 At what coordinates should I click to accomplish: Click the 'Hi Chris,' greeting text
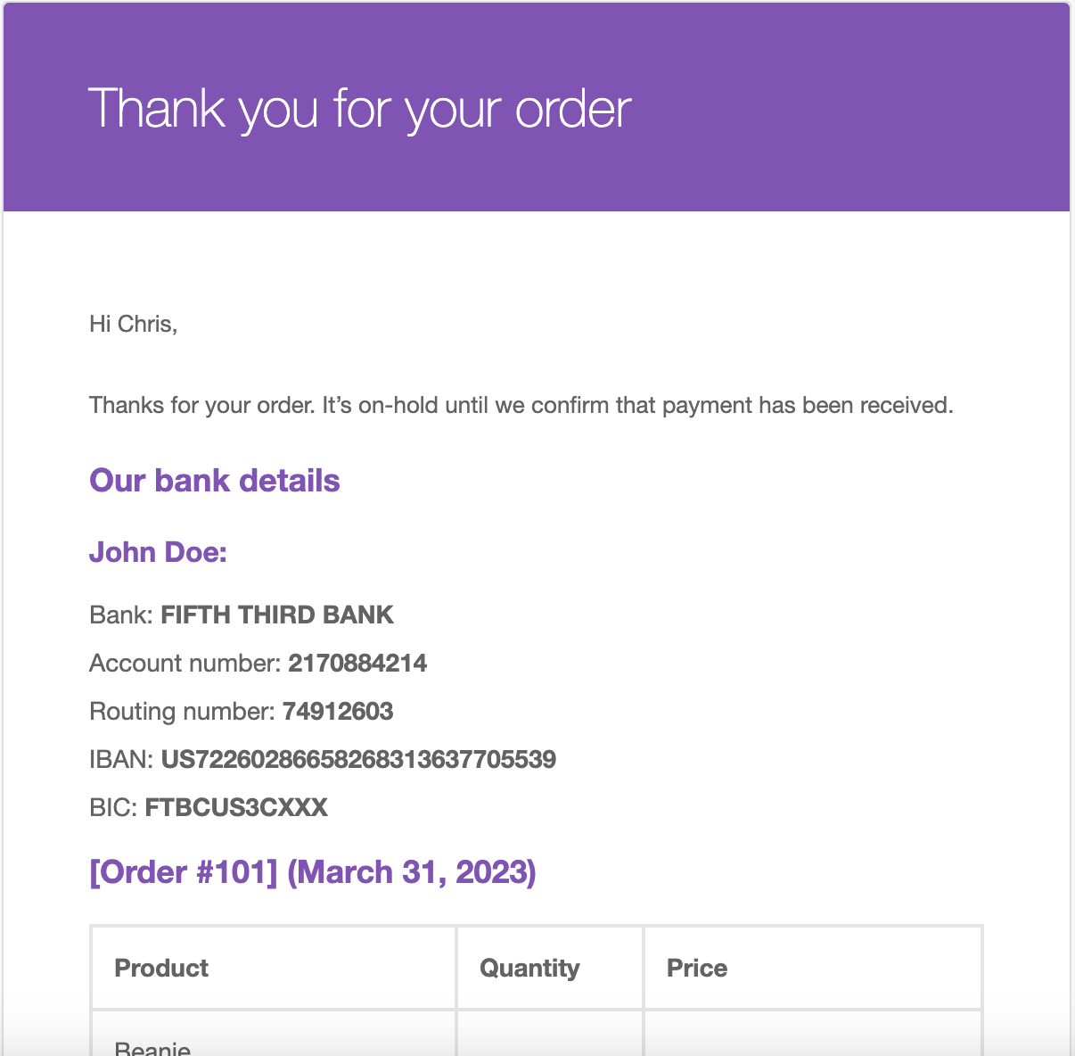pyautogui.click(x=134, y=324)
